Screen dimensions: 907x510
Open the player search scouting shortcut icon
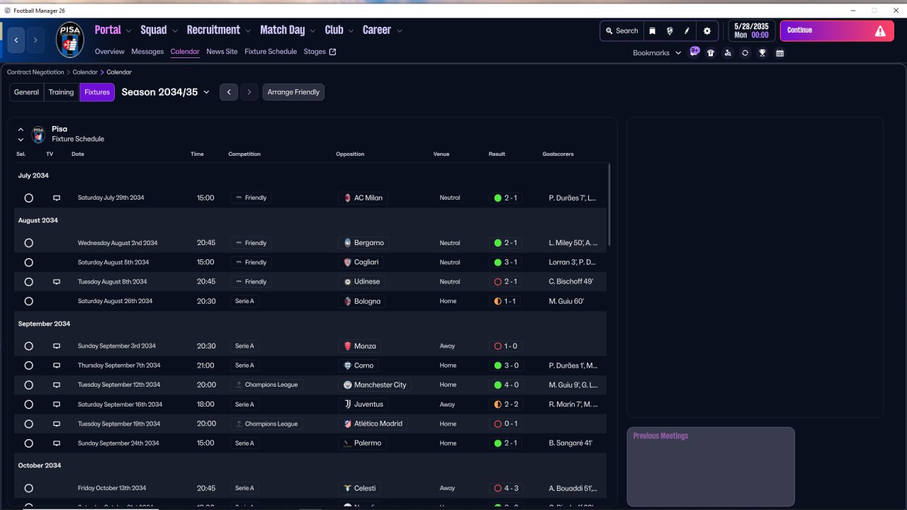point(728,53)
